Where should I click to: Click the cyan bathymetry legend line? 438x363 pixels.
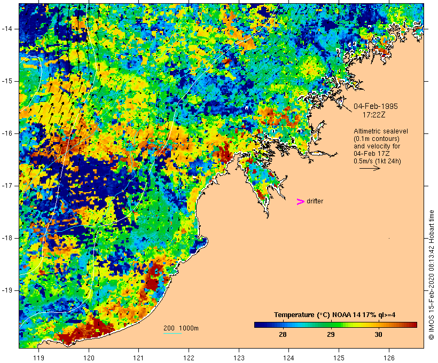point(173,333)
